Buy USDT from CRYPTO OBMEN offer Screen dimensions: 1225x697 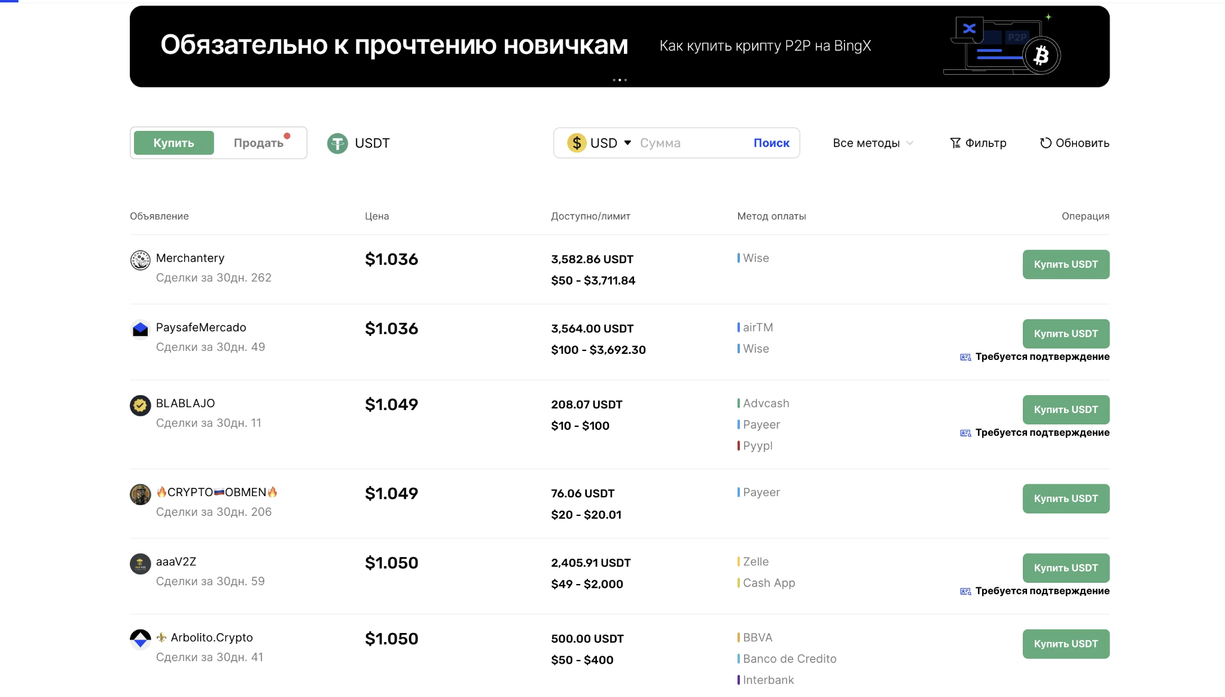tap(1065, 499)
